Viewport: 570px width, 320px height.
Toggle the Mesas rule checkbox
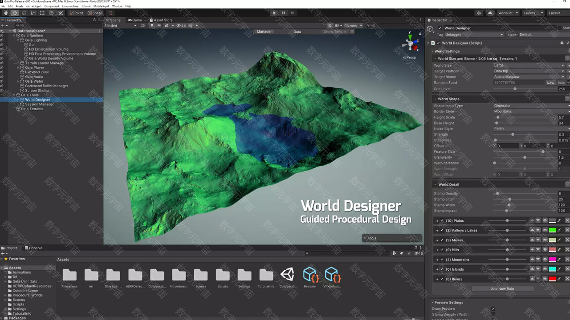tap(442, 240)
